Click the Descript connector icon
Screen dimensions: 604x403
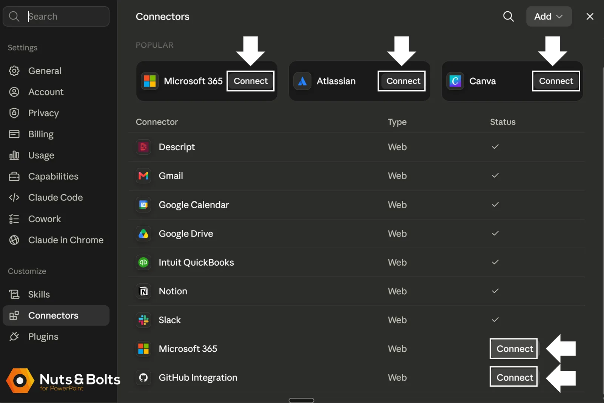coord(143,147)
